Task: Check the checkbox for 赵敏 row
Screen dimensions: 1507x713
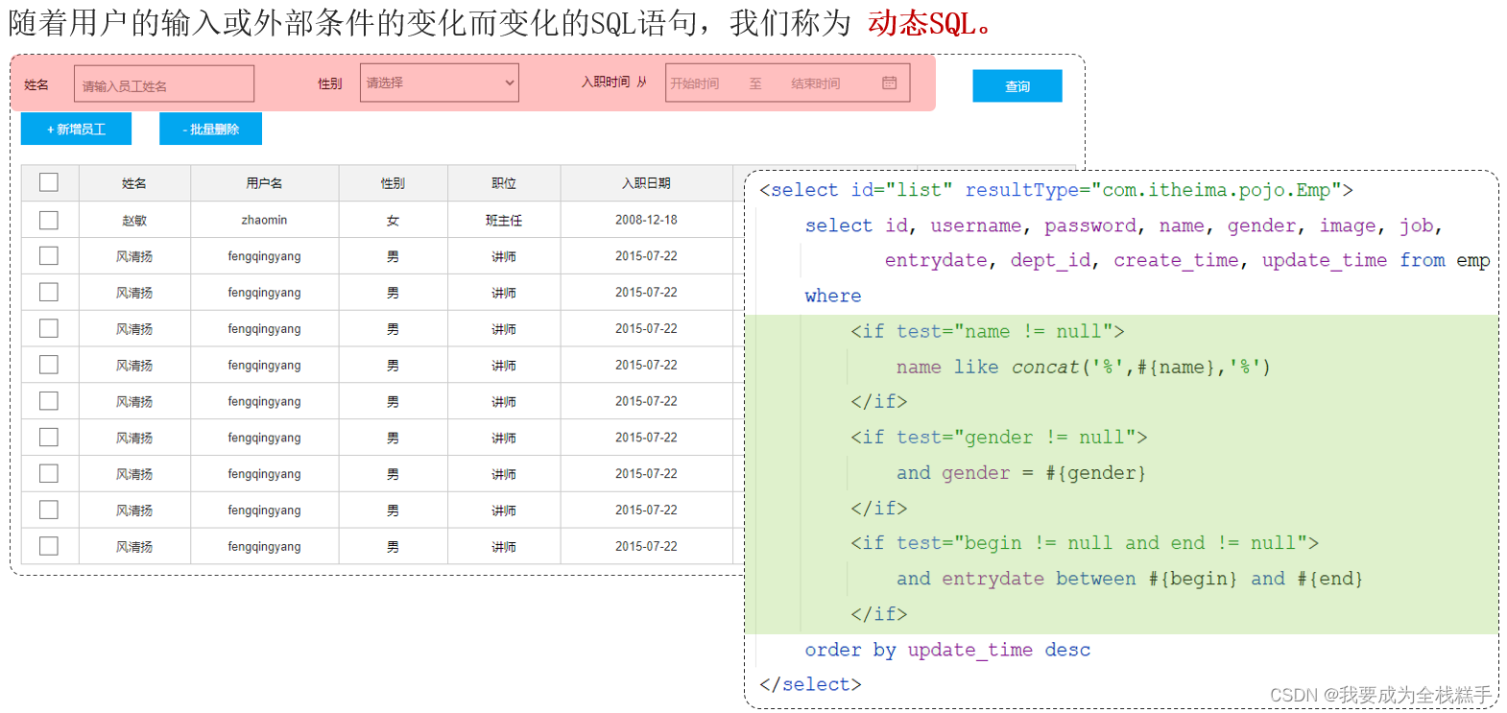Action: 49,220
